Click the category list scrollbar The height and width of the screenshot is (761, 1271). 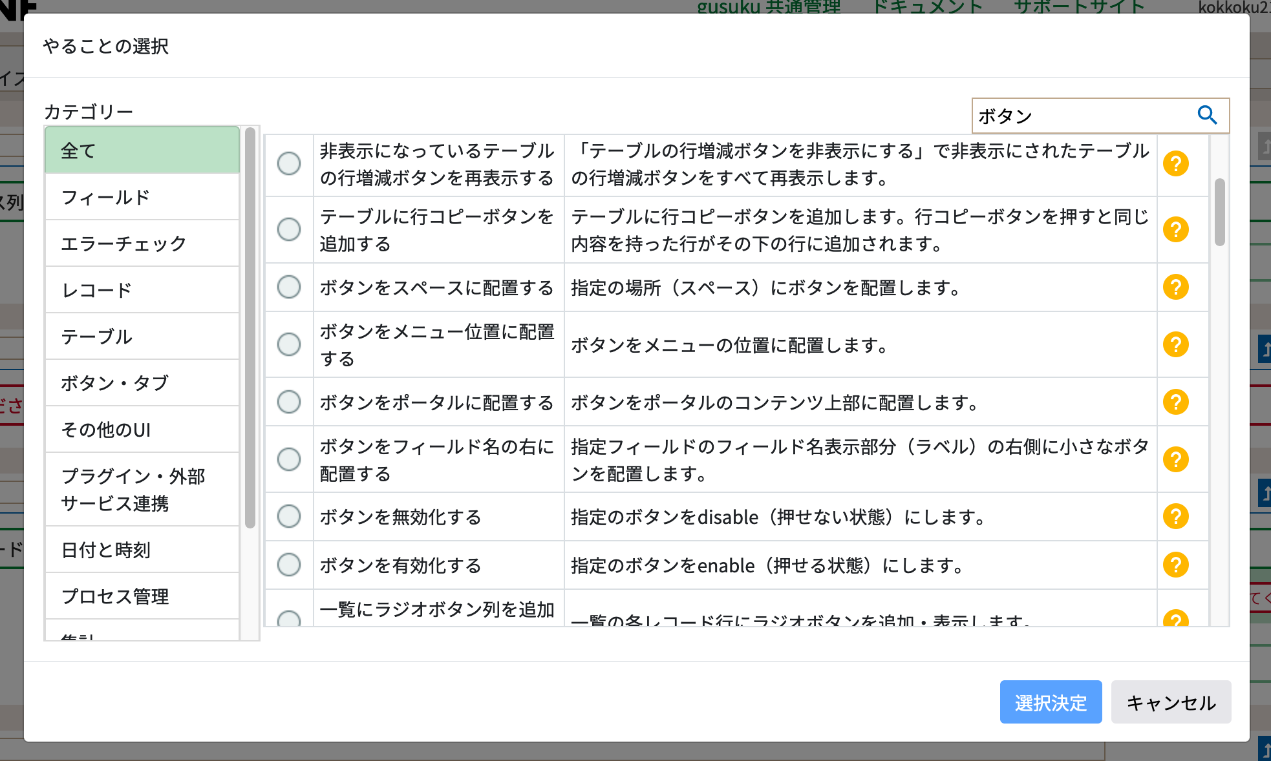(250, 323)
